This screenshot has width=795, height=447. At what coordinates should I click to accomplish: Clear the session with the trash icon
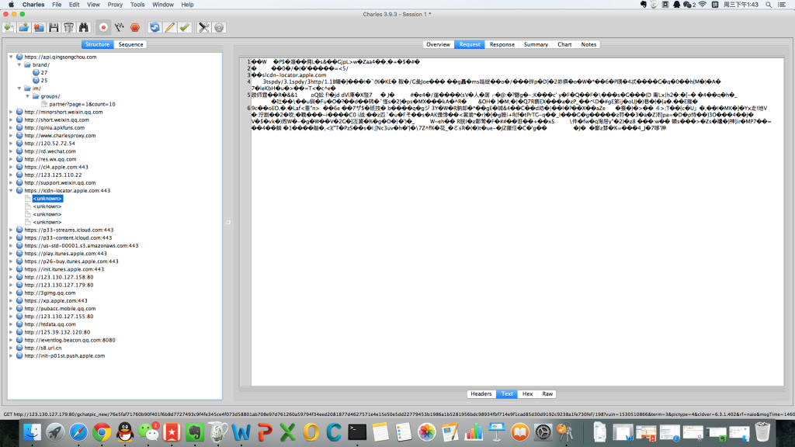tap(69, 27)
